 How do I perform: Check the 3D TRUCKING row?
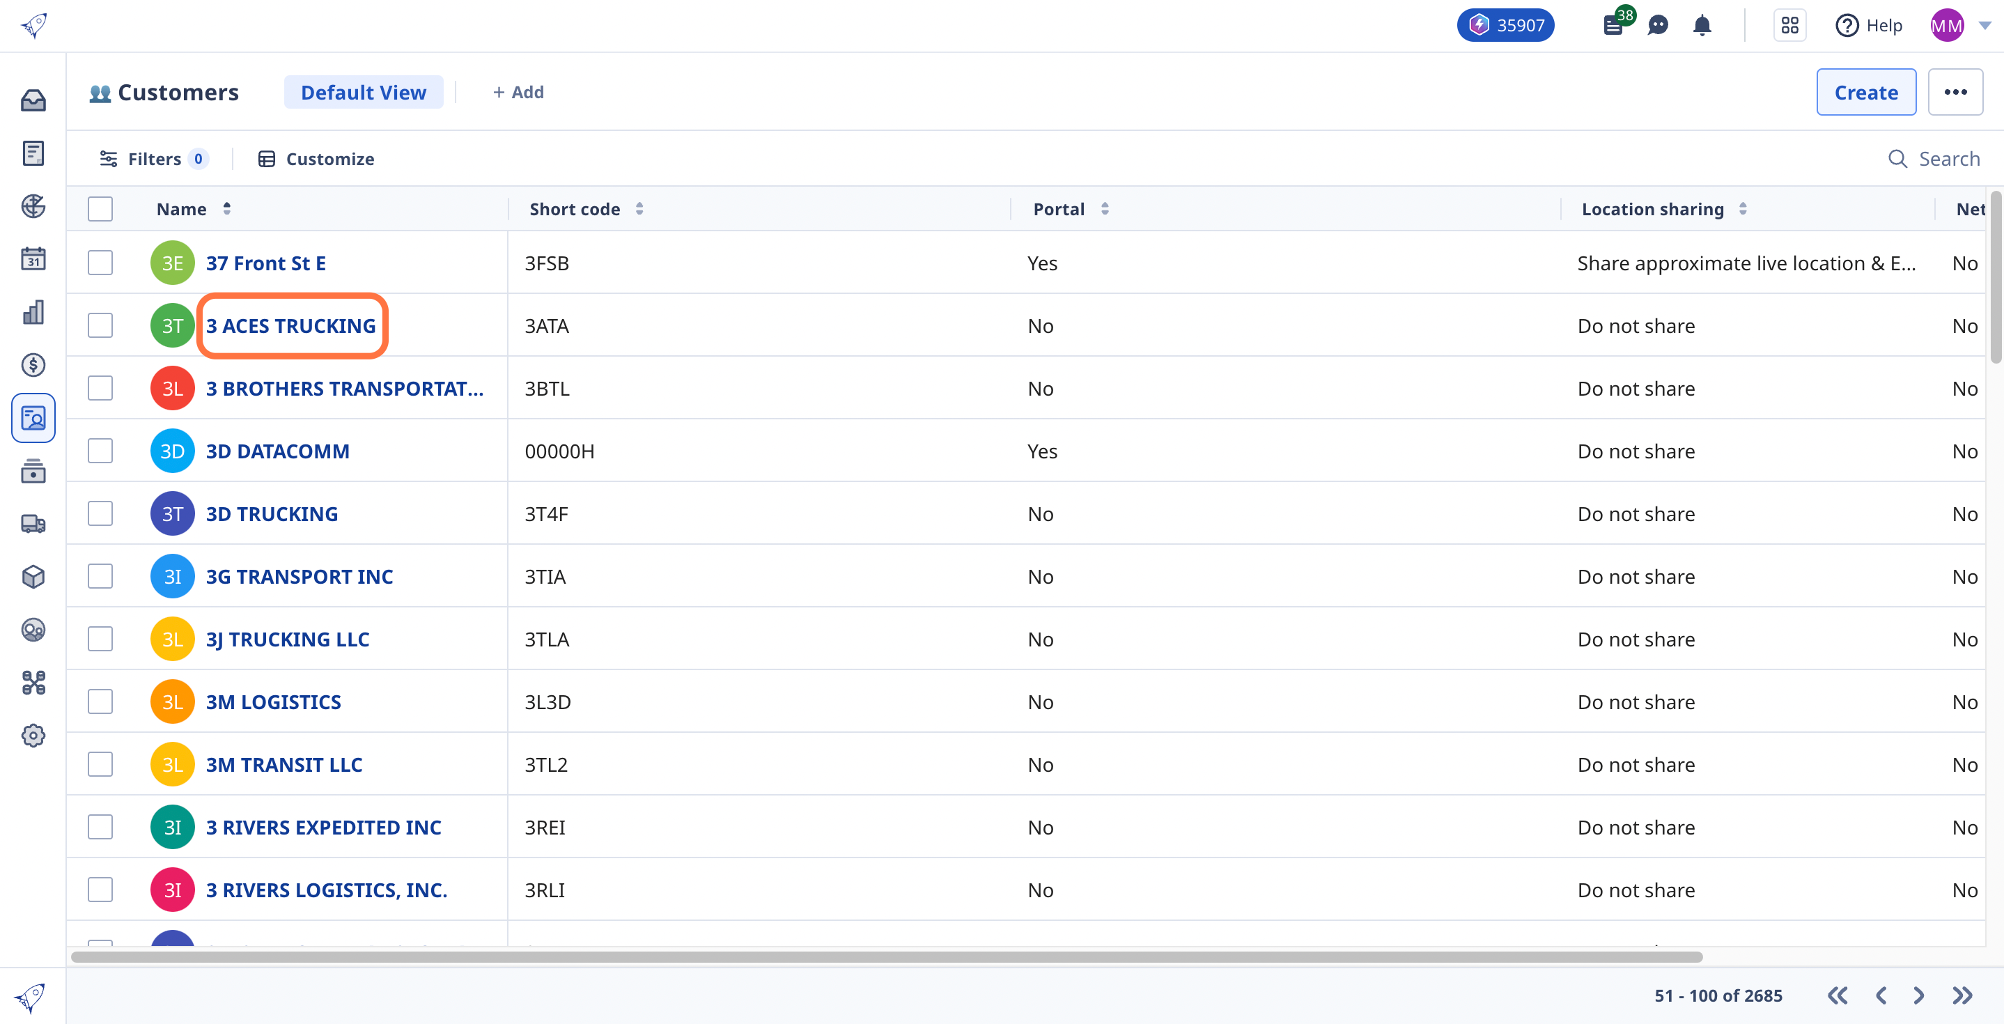(100, 513)
